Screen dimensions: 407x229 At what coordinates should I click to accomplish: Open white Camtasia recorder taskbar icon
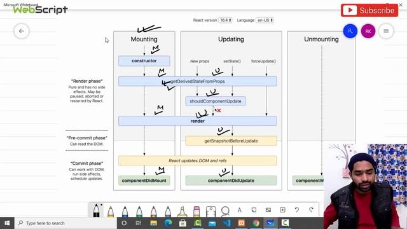point(285,223)
